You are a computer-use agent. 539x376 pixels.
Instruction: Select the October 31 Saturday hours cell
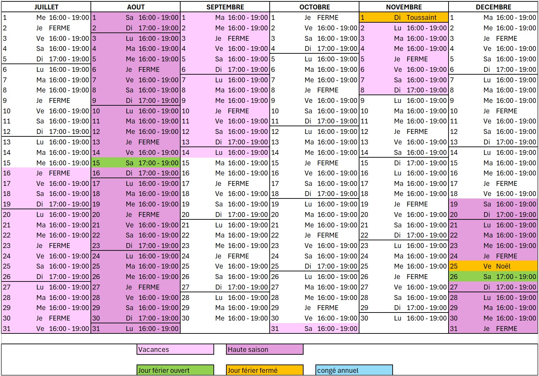pyautogui.click(x=337, y=329)
